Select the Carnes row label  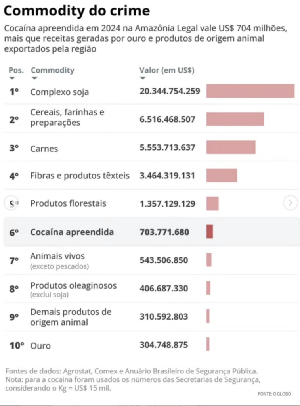(44, 149)
